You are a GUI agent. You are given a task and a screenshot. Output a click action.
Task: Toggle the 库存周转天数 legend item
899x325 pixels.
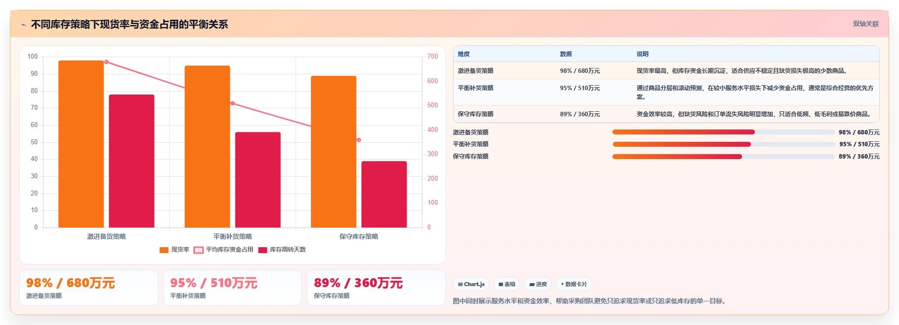282,250
